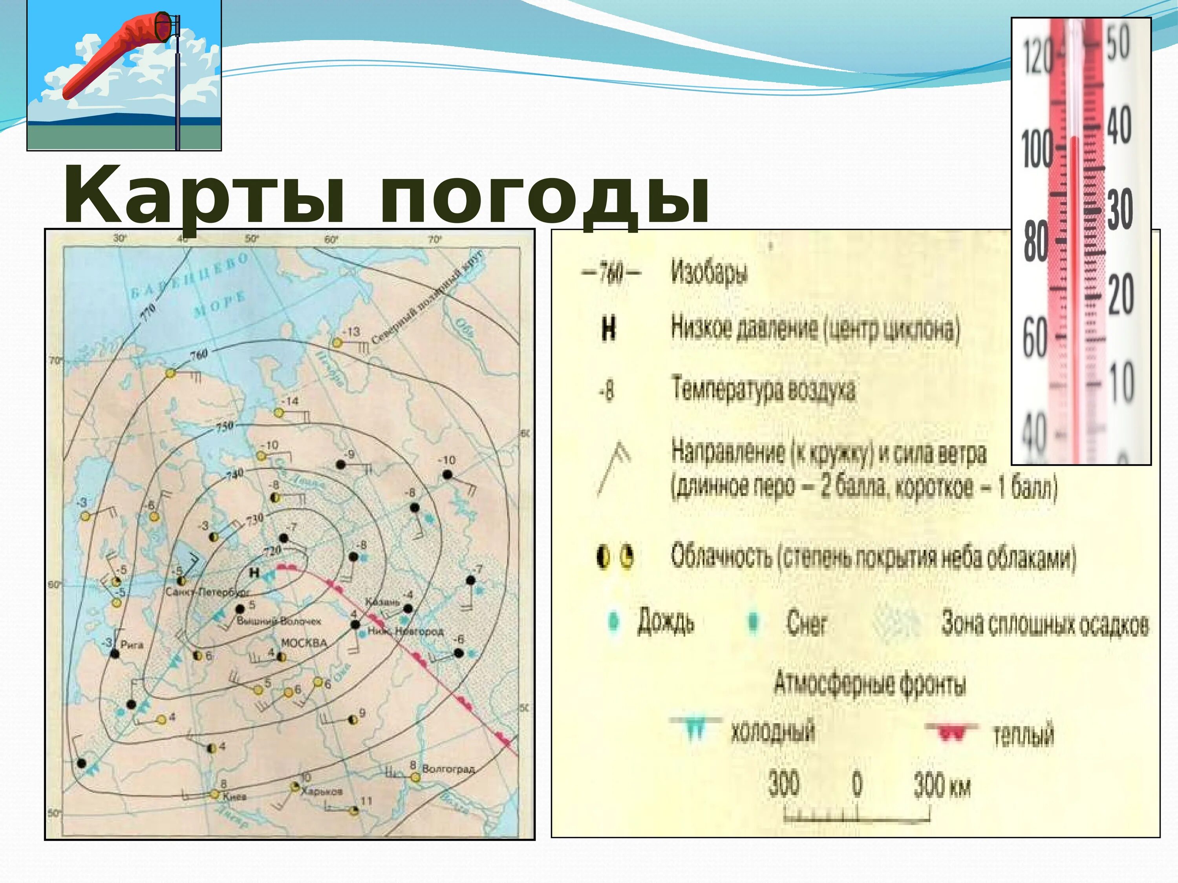Click the yellow station circle beside "-13"
1178x883 pixels.
coord(337,343)
